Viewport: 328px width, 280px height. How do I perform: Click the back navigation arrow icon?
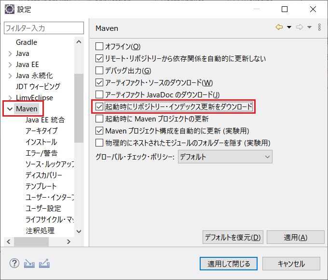[279, 27]
